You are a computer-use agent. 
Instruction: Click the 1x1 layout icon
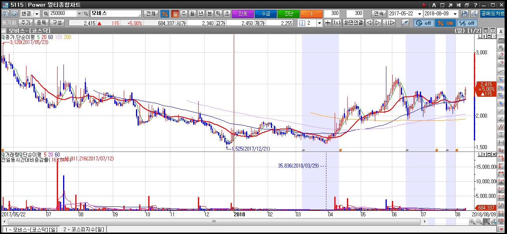click(337, 23)
